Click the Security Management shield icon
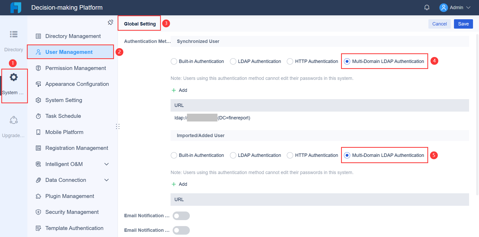The image size is (479, 237). point(39,212)
